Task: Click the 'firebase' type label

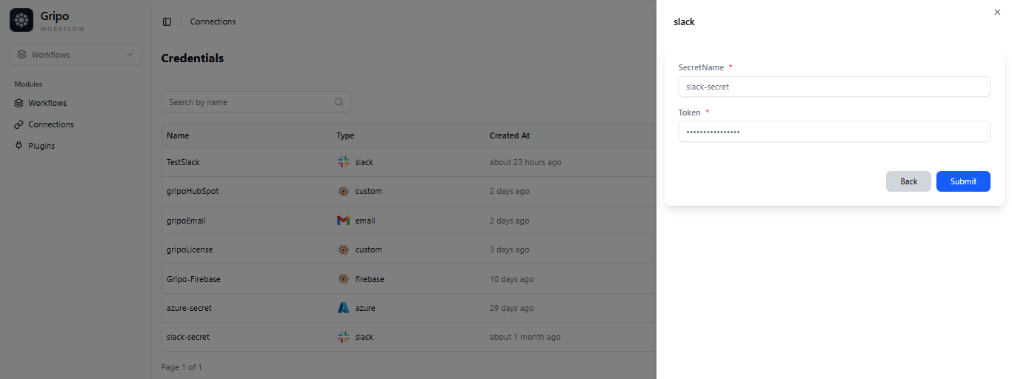Action: [x=370, y=279]
